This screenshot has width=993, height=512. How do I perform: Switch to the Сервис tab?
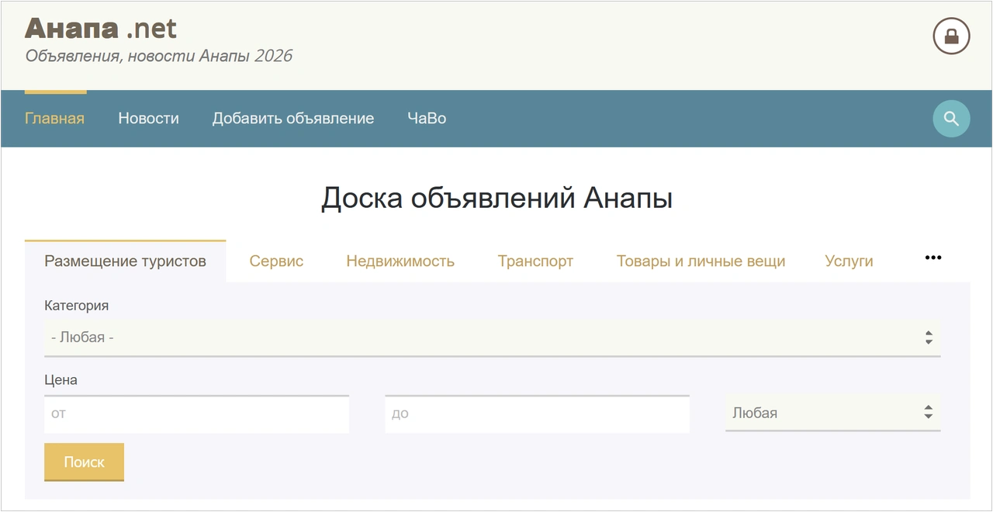tap(276, 261)
